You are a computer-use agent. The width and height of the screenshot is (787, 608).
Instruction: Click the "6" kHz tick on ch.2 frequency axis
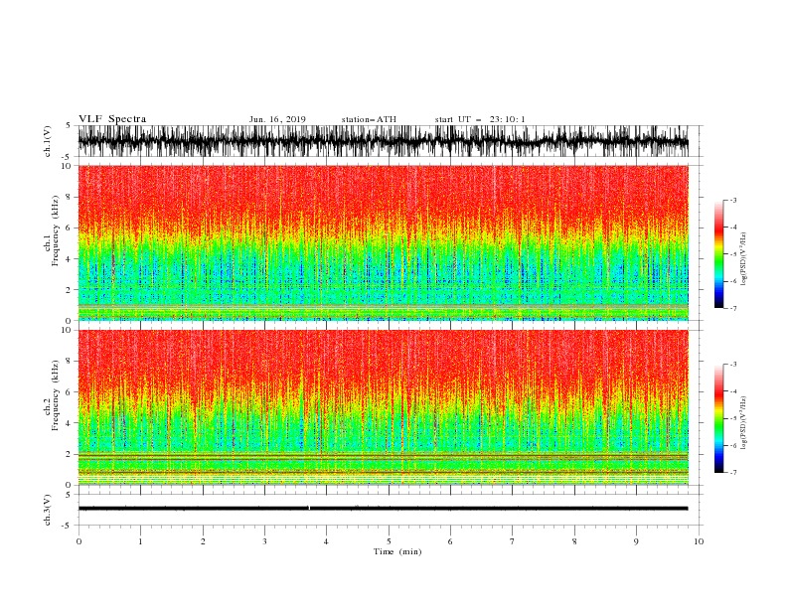(x=69, y=391)
